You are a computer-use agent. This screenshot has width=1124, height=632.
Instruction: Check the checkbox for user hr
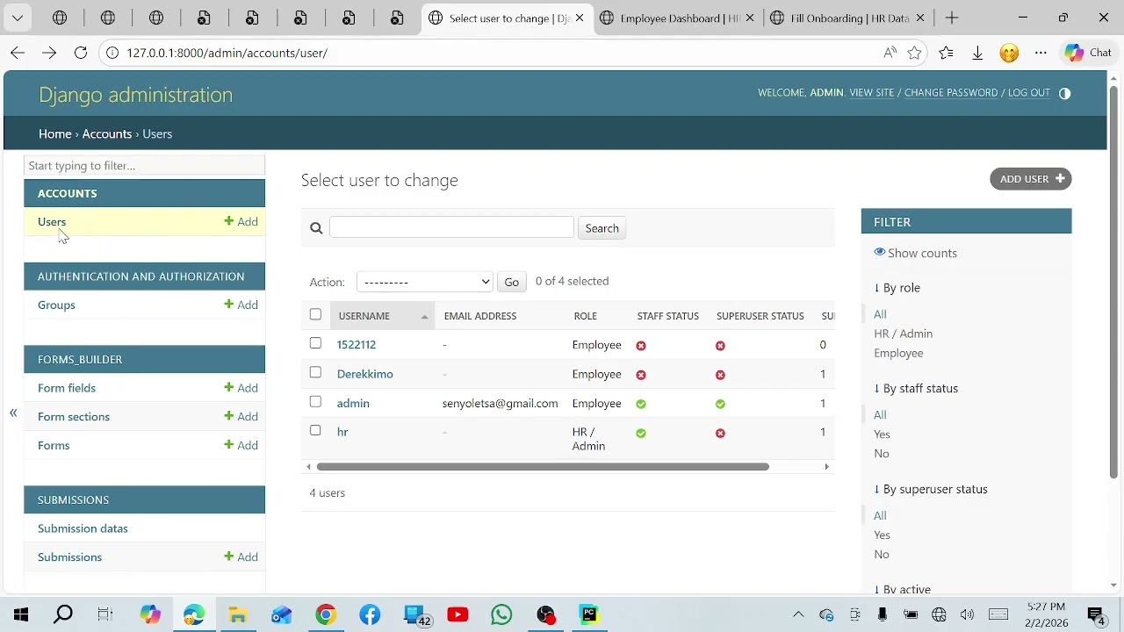pyautogui.click(x=315, y=430)
